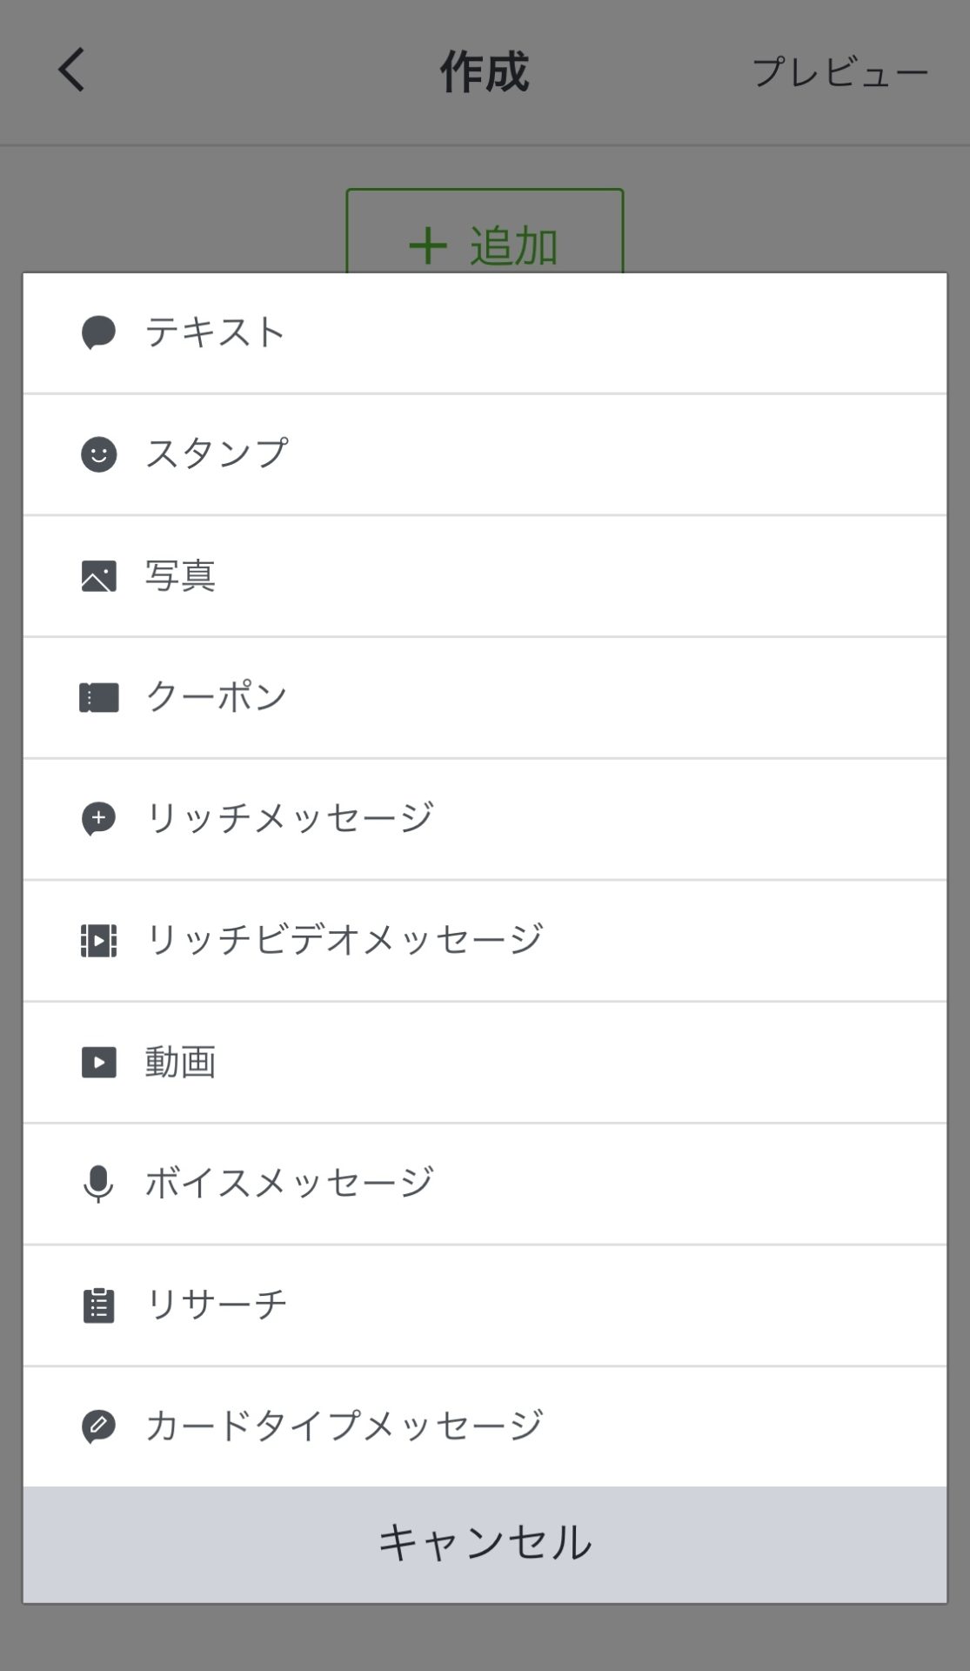Pick カードタイプメッセージ from the list
The image size is (970, 1671).
[x=344, y=1426]
